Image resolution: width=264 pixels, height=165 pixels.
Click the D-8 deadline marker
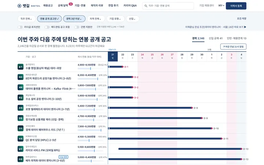tap(192, 108)
